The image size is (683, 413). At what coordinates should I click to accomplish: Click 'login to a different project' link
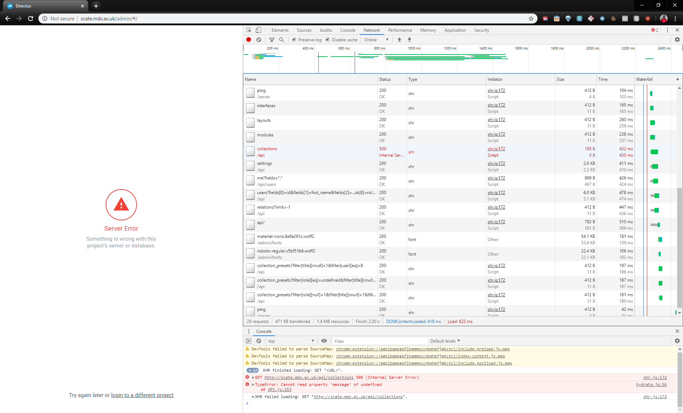[142, 395]
